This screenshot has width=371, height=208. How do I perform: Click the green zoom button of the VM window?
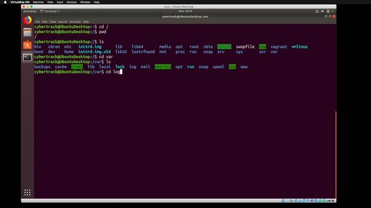click(x=31, y=6)
